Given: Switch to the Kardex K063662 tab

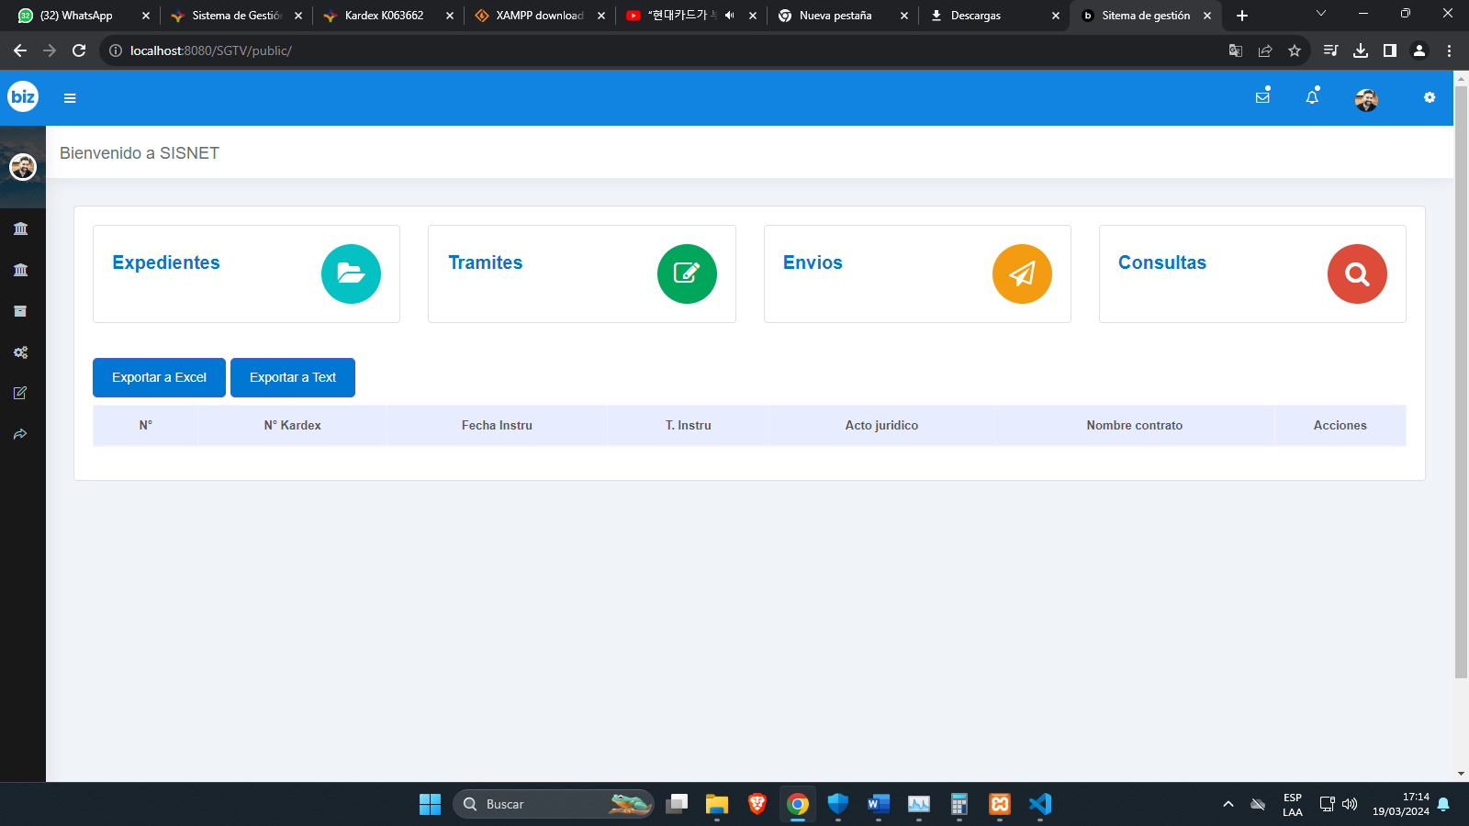Looking at the screenshot, I should (x=384, y=16).
